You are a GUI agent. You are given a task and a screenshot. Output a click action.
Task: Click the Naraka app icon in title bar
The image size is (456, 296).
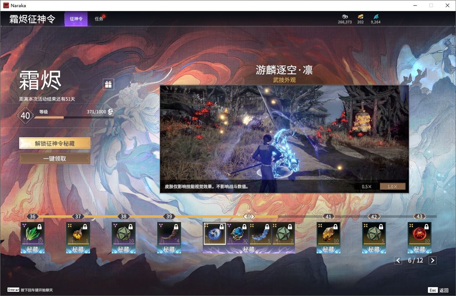point(6,5)
